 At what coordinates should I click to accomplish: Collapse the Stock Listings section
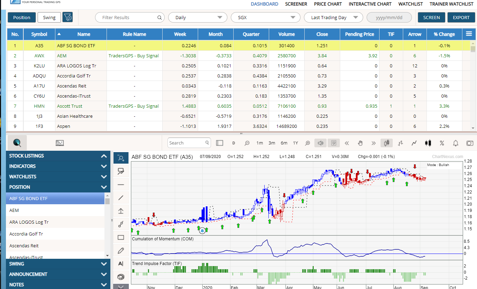tap(58, 156)
